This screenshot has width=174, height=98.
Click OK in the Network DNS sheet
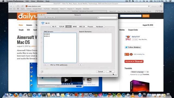coord(110,72)
